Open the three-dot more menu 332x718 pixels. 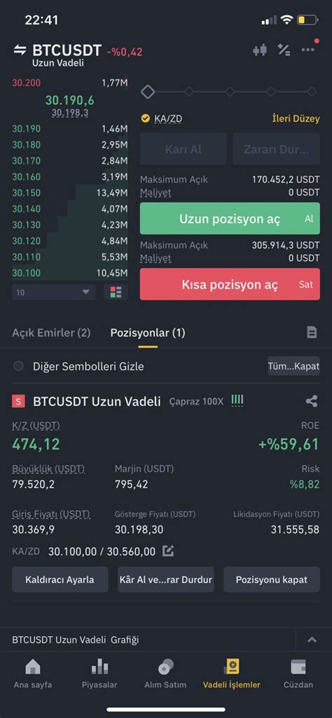coord(308,50)
